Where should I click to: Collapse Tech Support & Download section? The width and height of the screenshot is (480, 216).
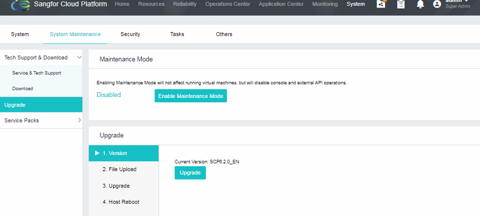click(79, 57)
